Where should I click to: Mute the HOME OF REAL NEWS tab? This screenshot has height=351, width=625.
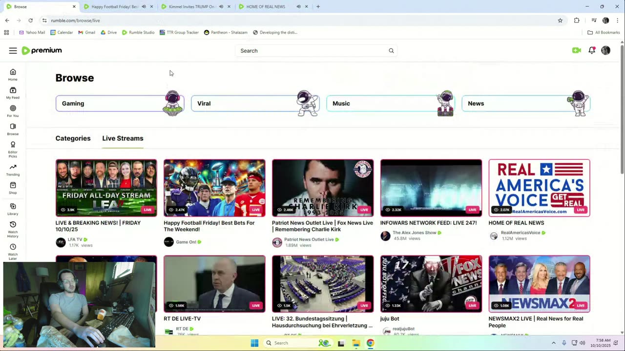tap(298, 7)
